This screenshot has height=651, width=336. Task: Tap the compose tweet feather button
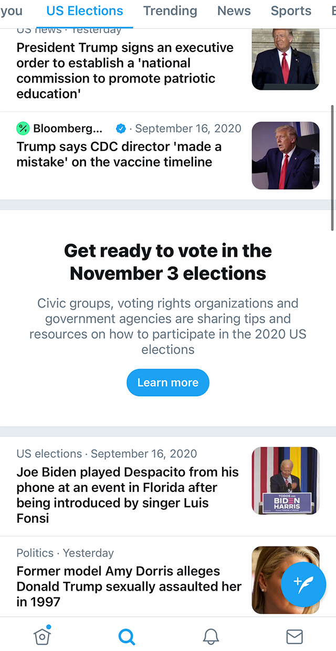coord(303,585)
